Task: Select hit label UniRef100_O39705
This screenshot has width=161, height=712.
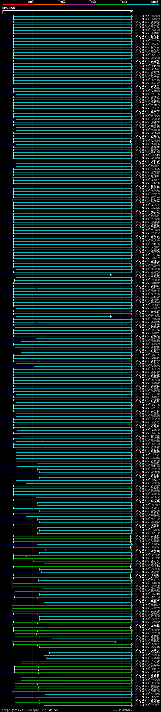Action: [147, 610]
